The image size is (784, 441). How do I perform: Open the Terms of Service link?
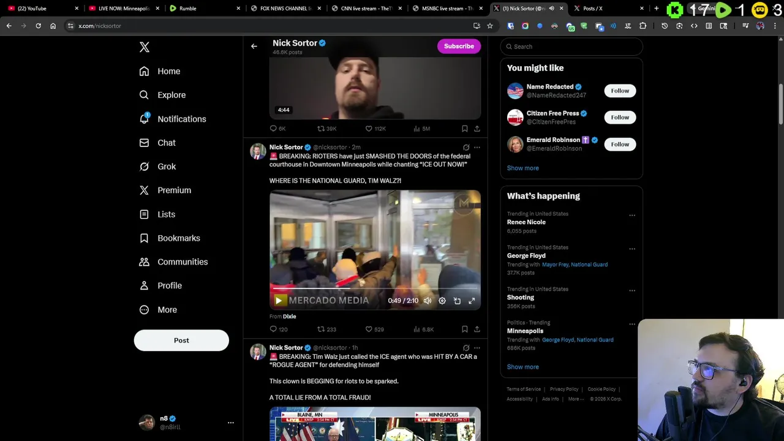click(524, 390)
